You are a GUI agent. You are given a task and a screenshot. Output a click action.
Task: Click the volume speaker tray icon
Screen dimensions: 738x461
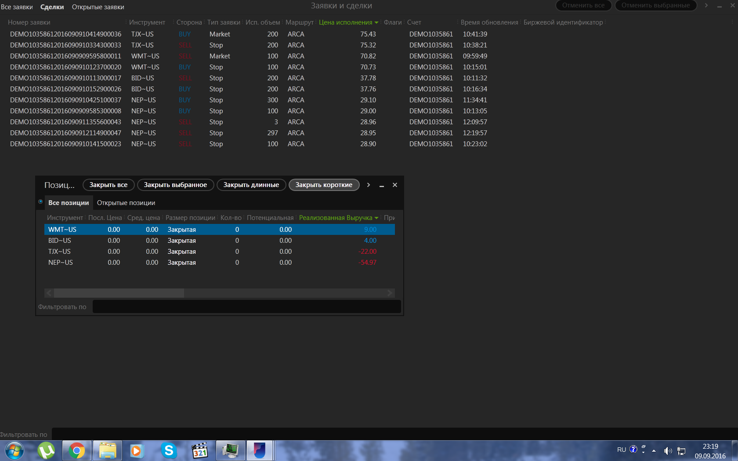(668, 450)
